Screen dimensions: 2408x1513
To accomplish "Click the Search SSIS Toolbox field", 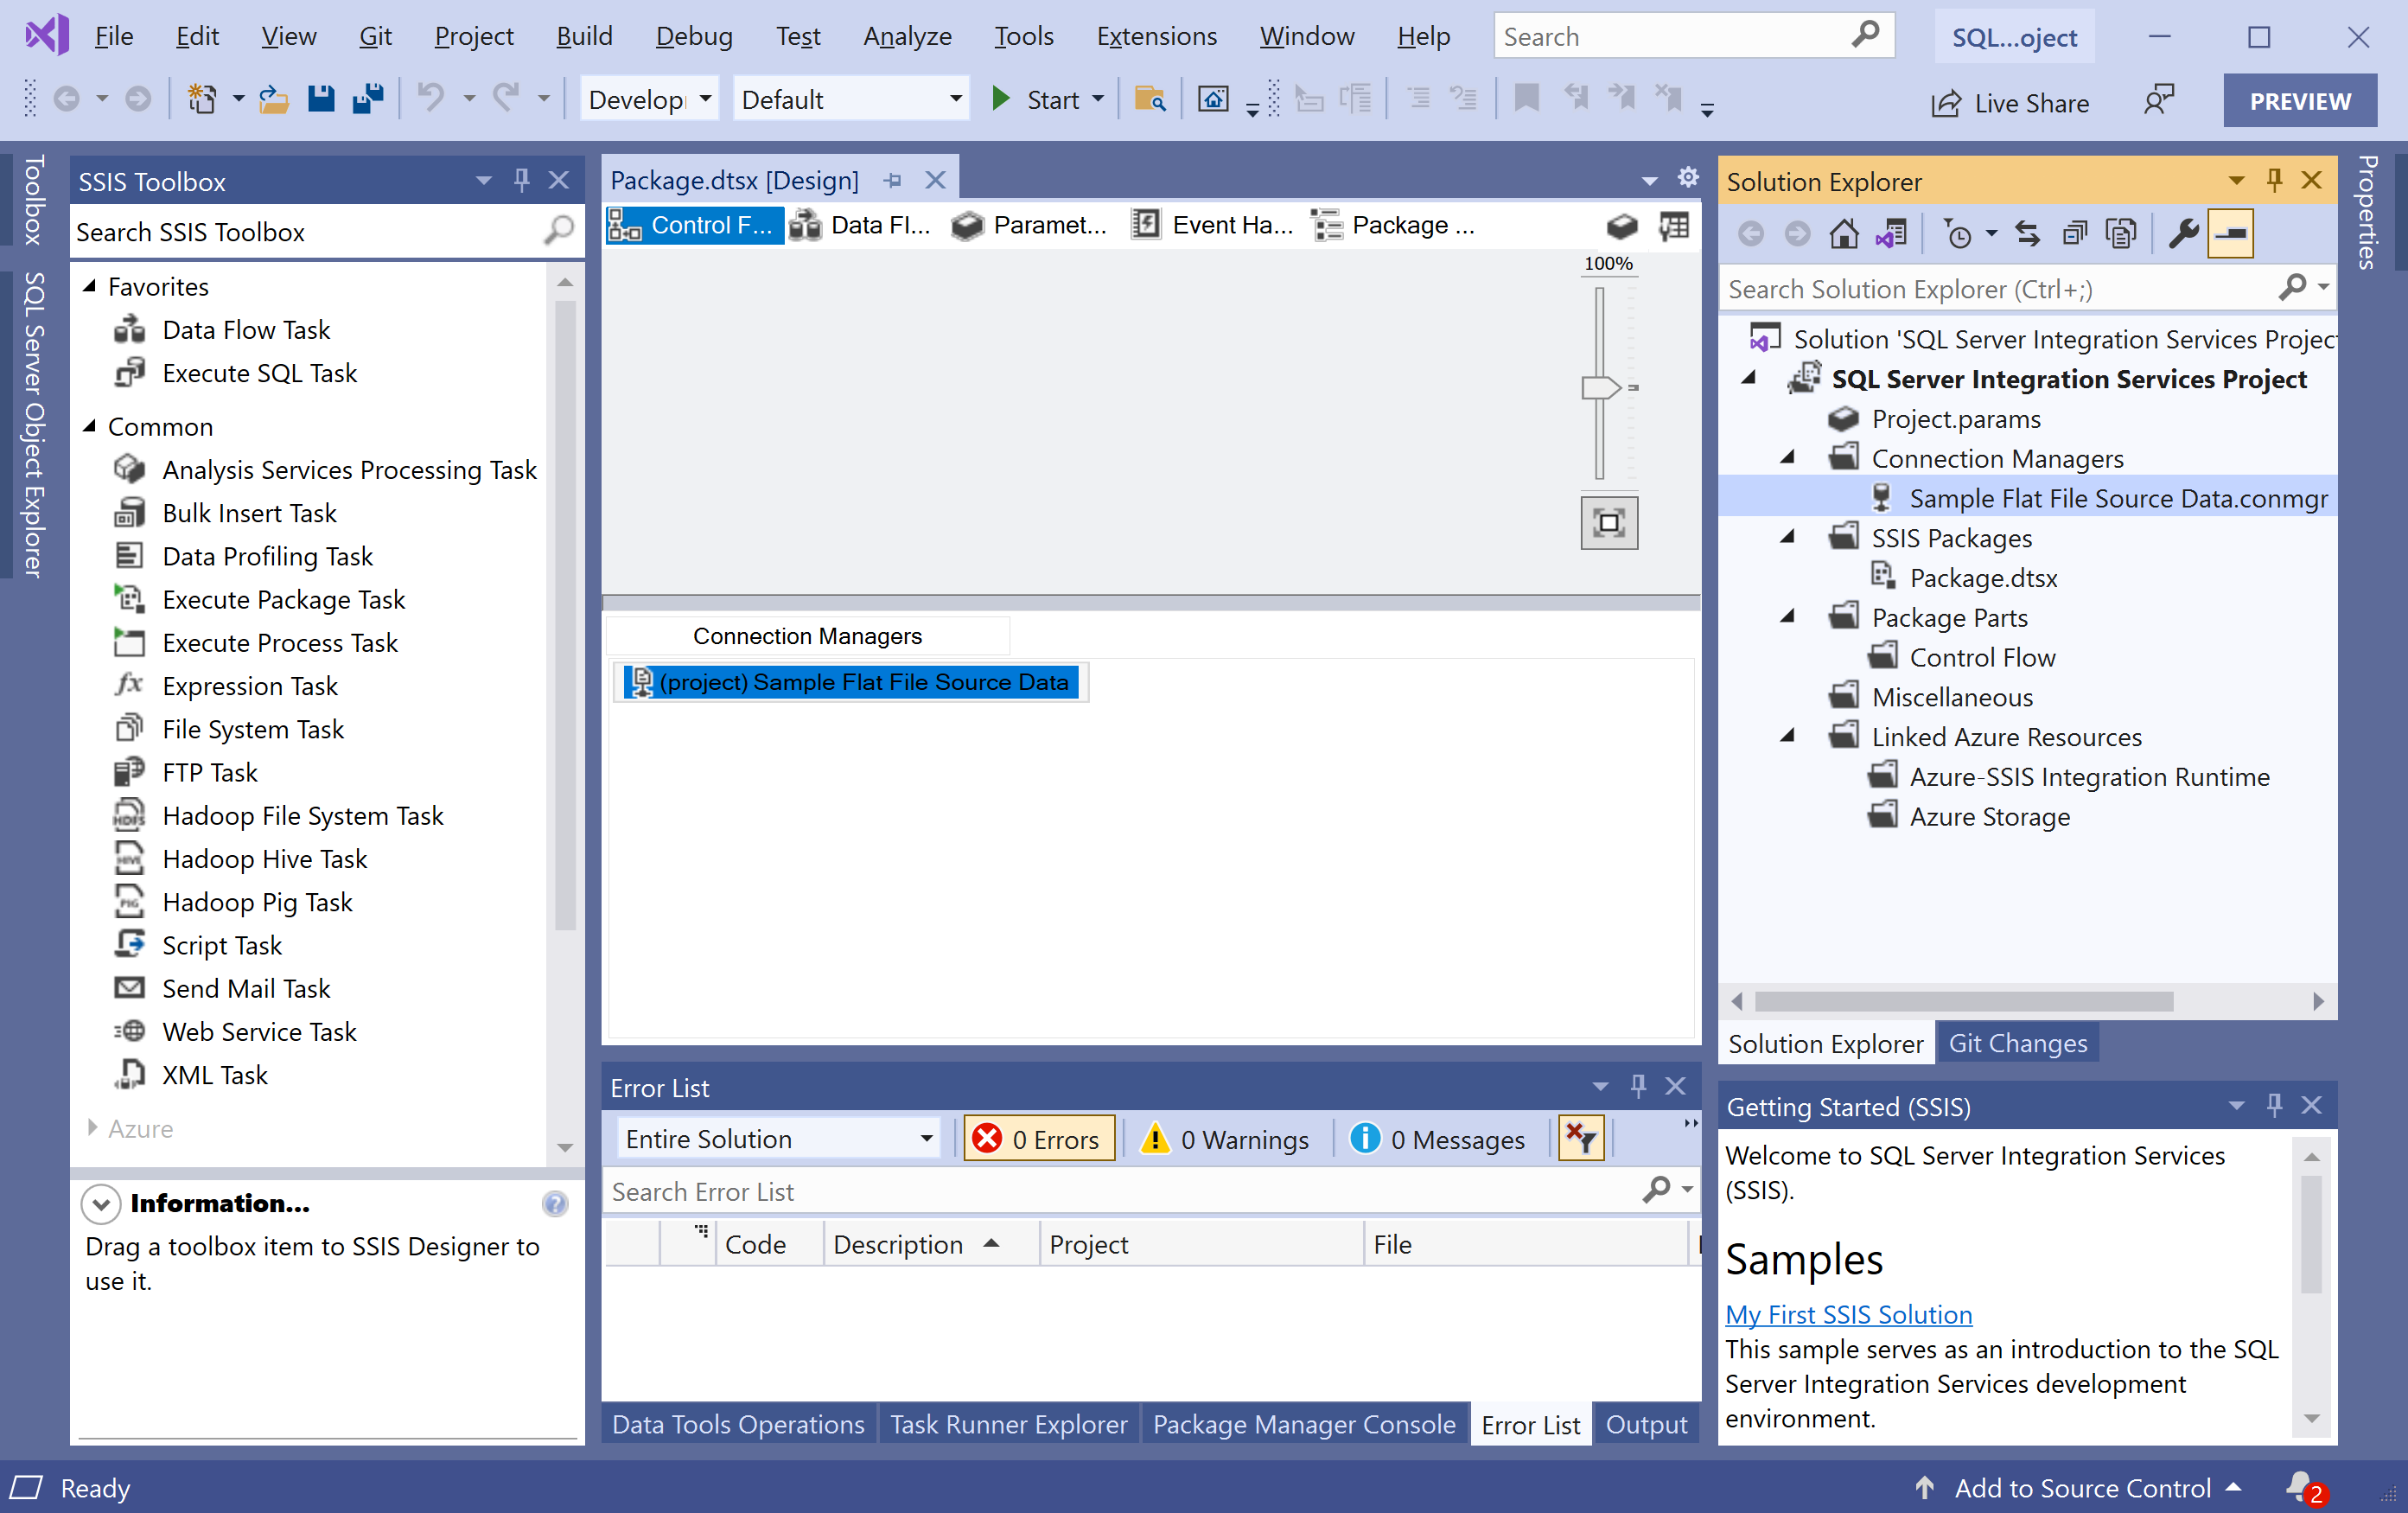I will click(305, 232).
